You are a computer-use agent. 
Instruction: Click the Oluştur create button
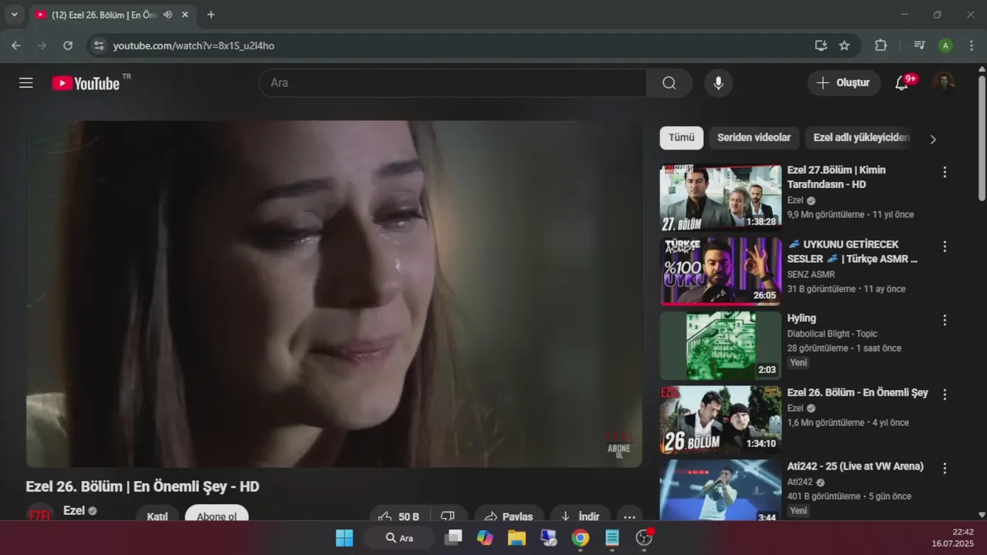(x=844, y=83)
